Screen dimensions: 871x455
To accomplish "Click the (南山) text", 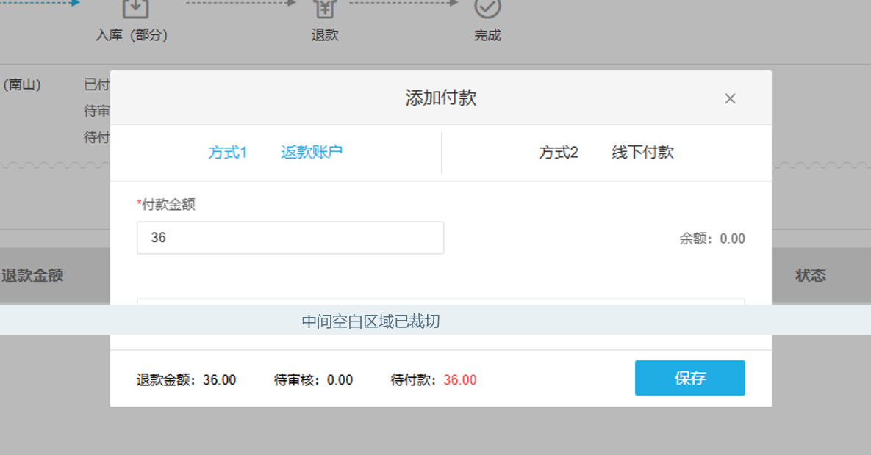I will 22,84.
